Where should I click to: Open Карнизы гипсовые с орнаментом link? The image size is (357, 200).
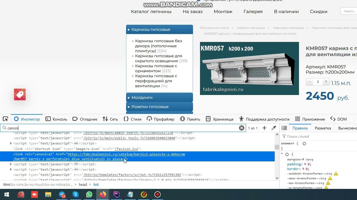(156, 68)
